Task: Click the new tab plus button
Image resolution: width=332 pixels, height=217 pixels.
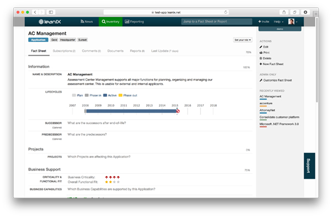Action: (316, 14)
